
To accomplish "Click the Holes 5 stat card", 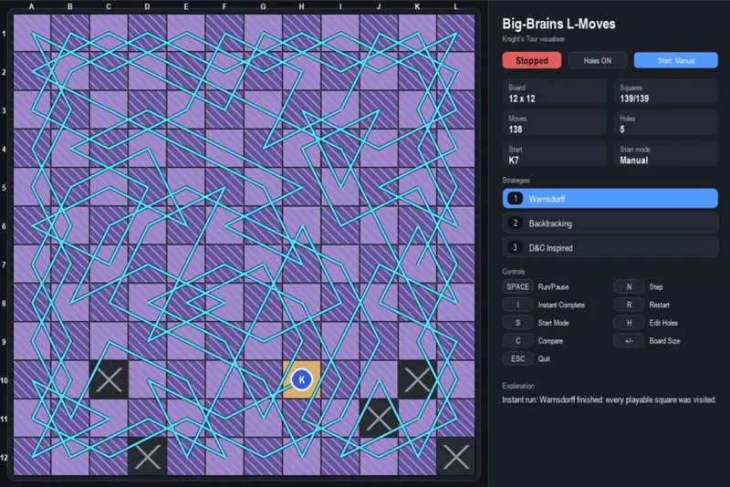I will [x=666, y=123].
